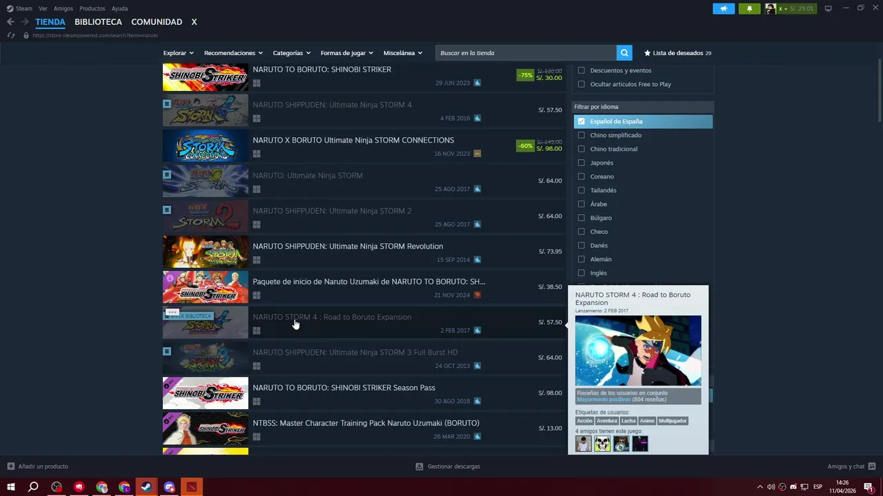The height and width of the screenshot is (496, 883).
Task: Click review icon beside 29 JUN 2023
Action: tap(477, 83)
